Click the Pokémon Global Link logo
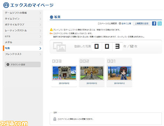The image size is (164, 126). point(6,5)
